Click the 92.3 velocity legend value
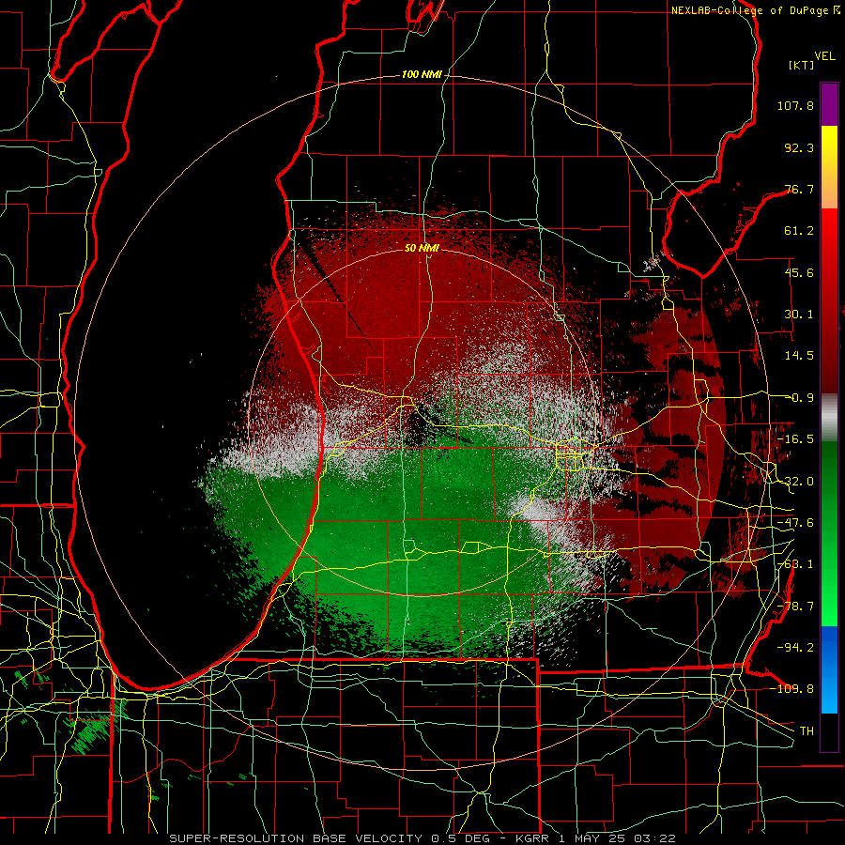Screen dimensions: 845x845 (799, 147)
